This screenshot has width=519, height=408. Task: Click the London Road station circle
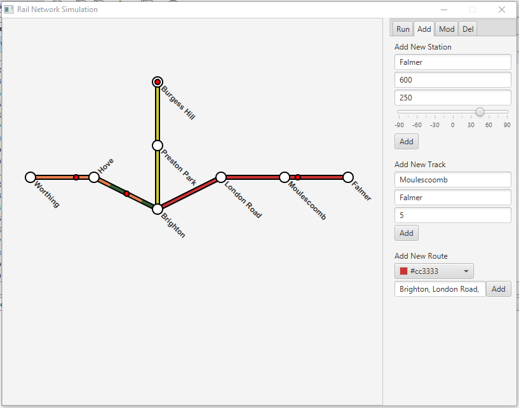tap(221, 177)
